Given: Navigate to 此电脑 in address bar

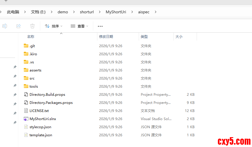Looking at the screenshot, I should click(x=13, y=12).
